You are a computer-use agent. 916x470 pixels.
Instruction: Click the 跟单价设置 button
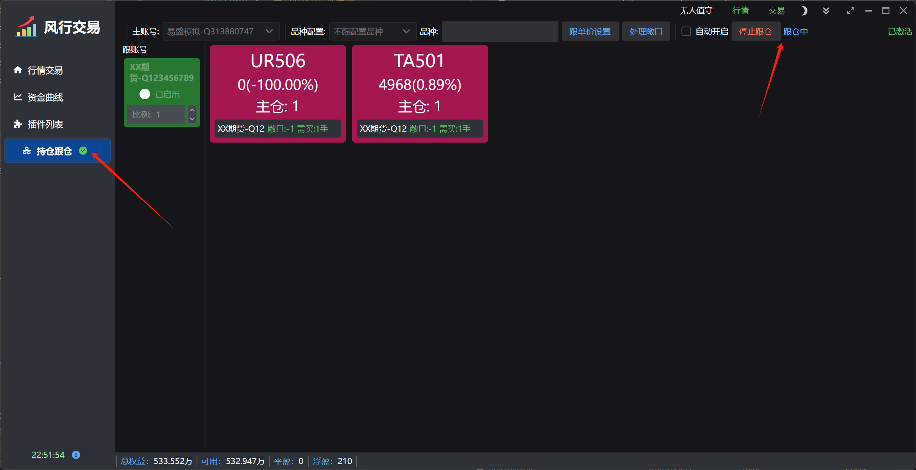click(590, 31)
